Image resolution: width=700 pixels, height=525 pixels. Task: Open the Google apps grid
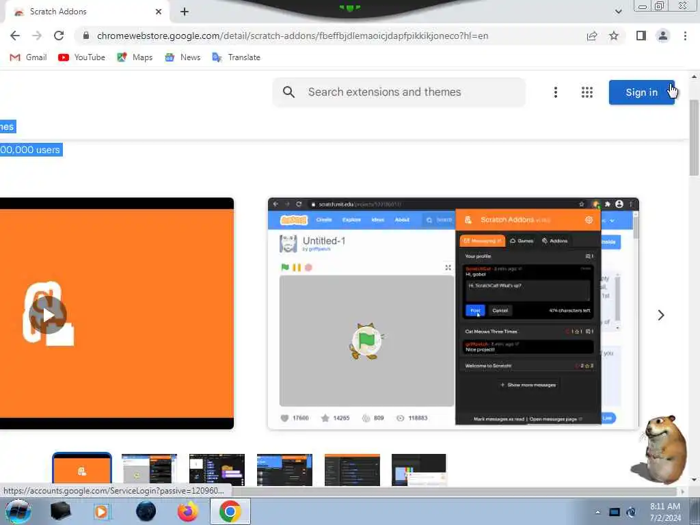[587, 92]
